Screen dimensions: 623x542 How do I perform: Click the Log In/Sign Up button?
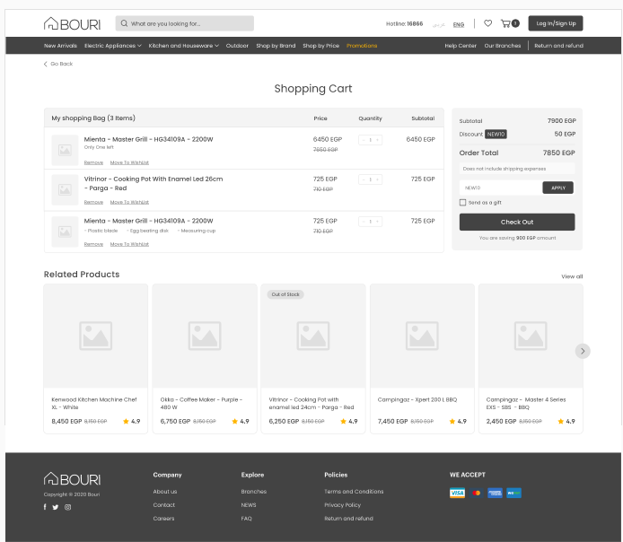(x=556, y=23)
